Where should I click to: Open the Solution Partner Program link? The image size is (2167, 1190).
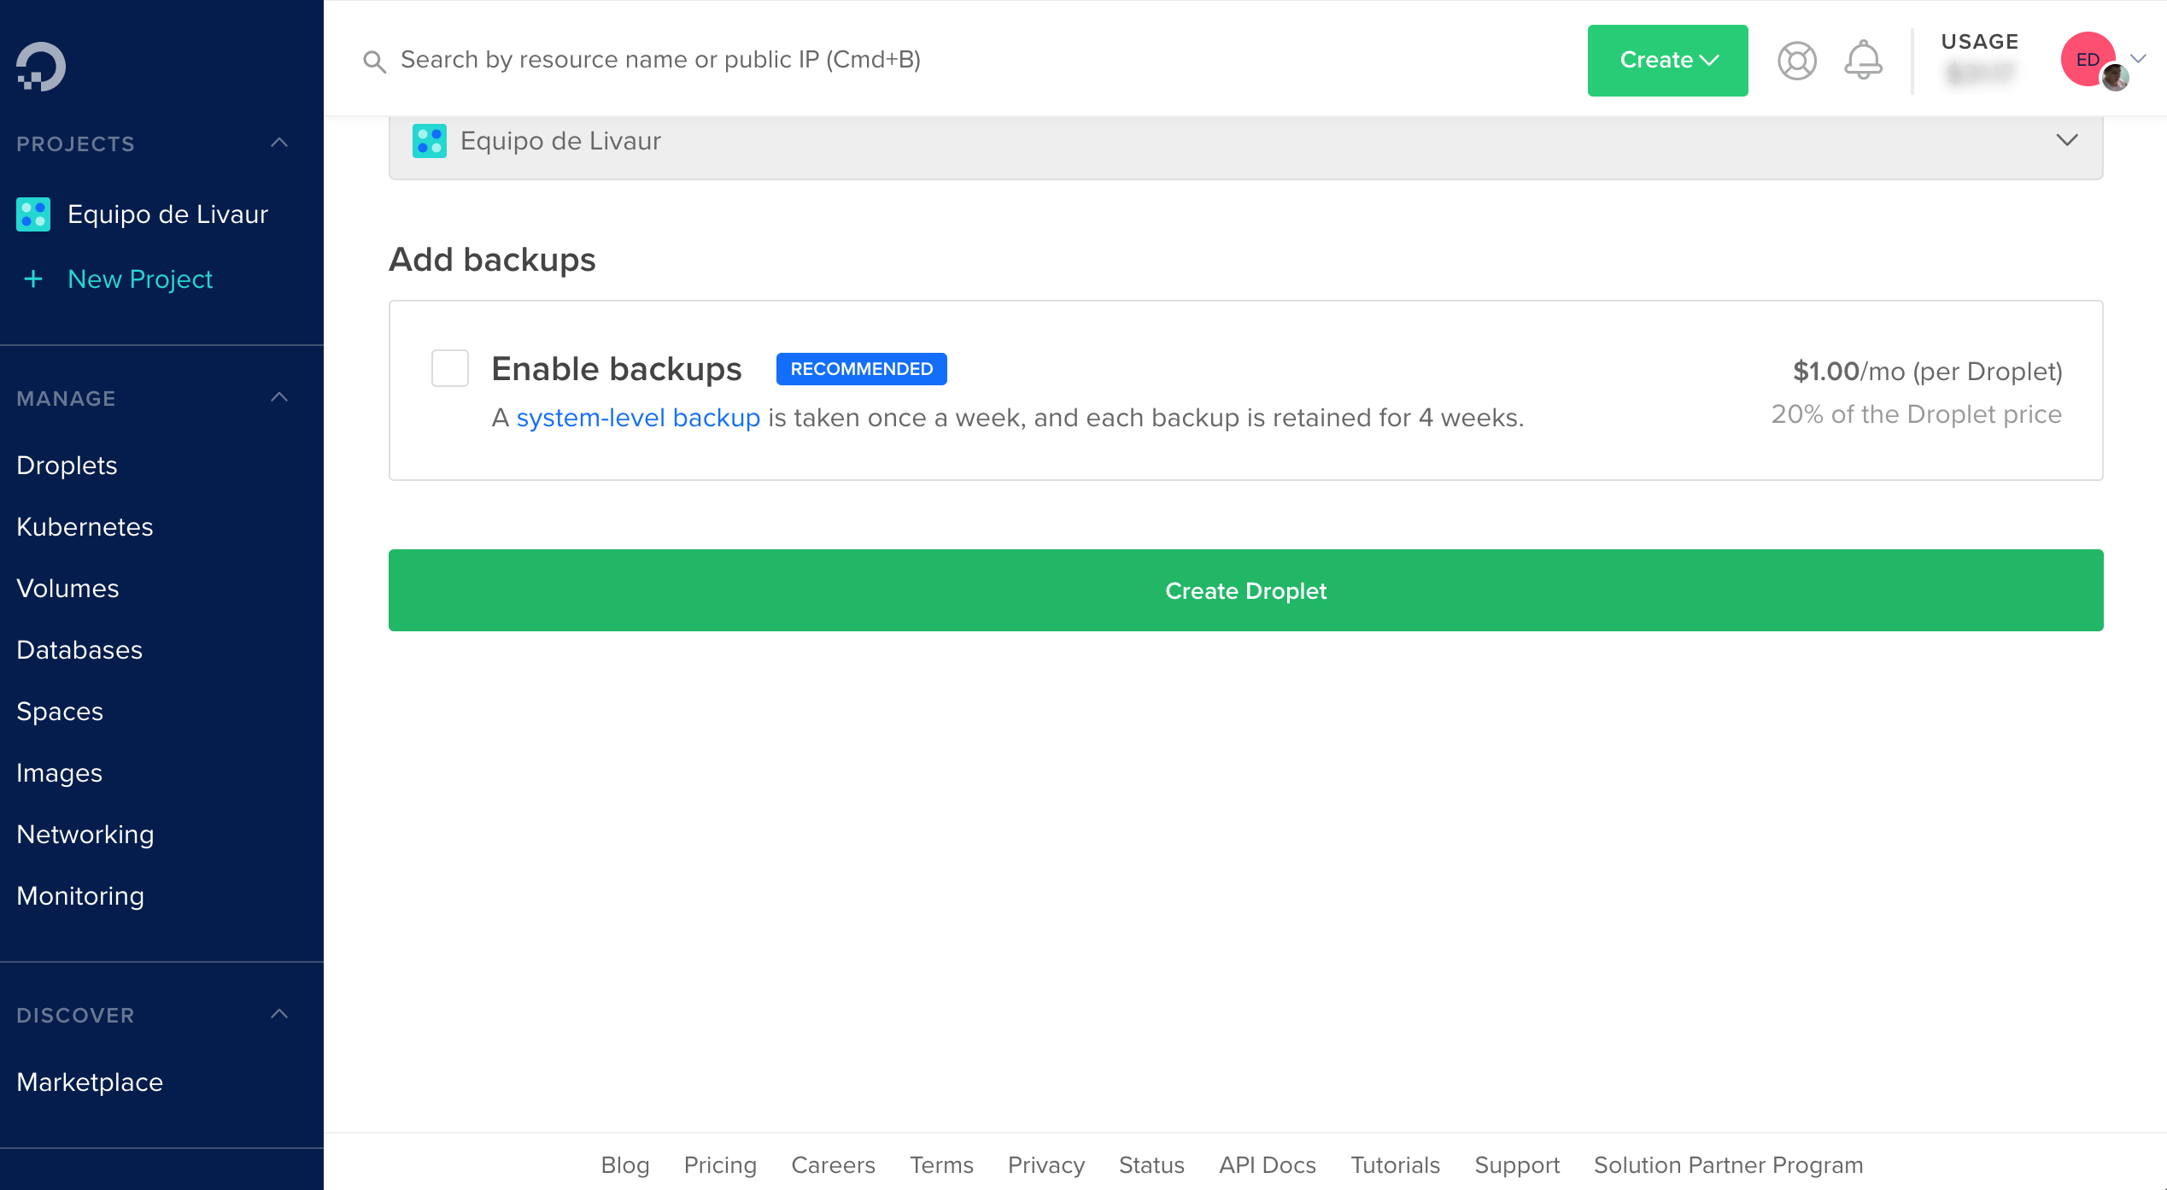1729,1165
